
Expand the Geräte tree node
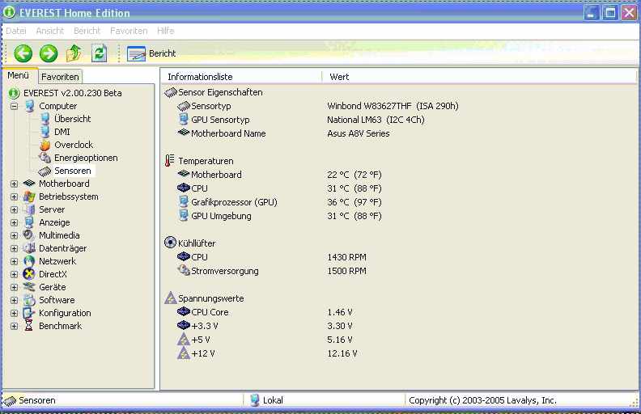coord(15,287)
